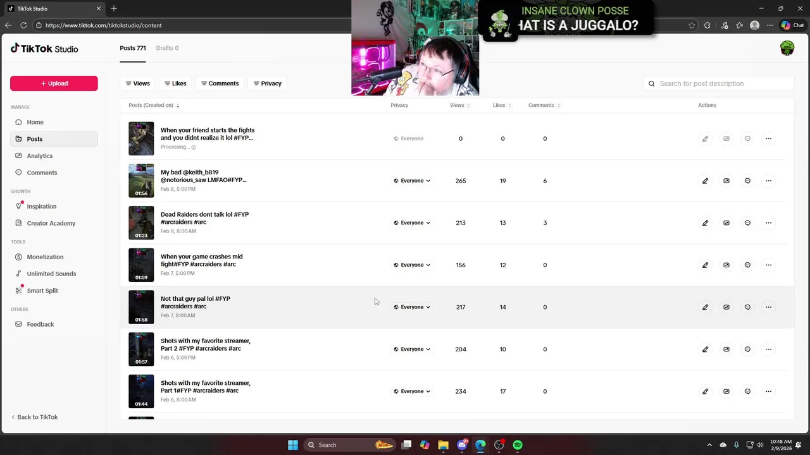Open comments icon for "When your game crashes" post

[747, 265]
